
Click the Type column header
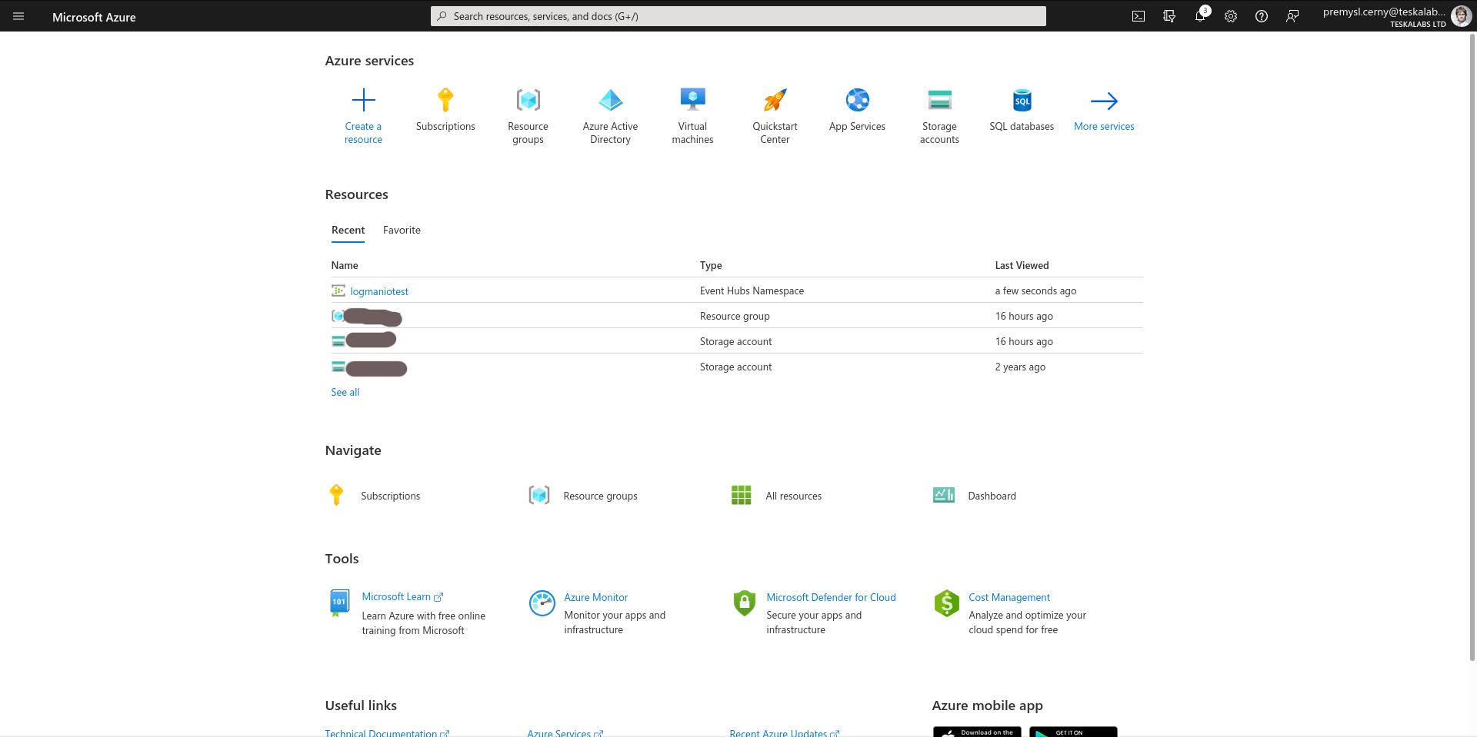coord(711,265)
